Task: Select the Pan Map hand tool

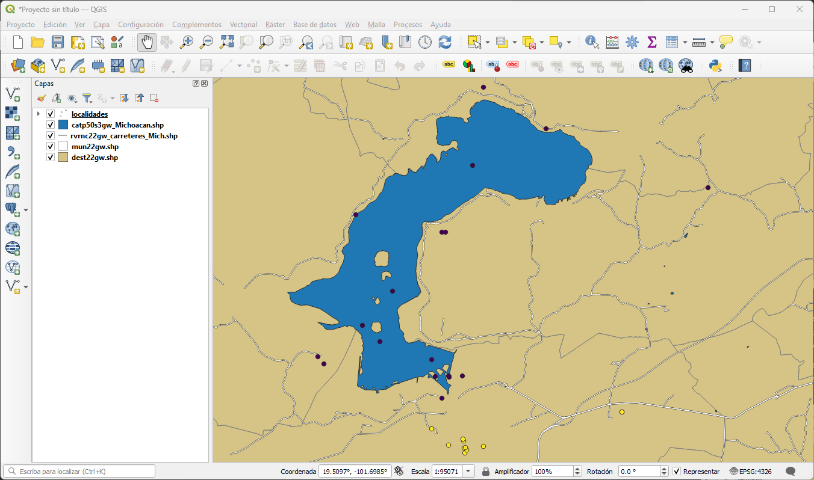Action: point(146,42)
